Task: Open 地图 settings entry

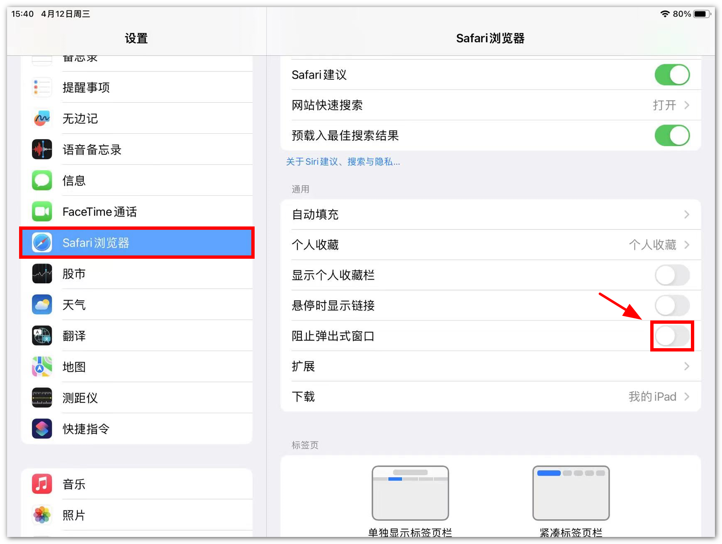Action: click(137, 367)
